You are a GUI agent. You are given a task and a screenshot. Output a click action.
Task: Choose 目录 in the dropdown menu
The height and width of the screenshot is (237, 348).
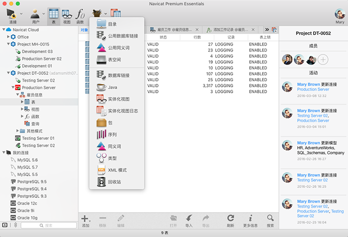coord(117,24)
